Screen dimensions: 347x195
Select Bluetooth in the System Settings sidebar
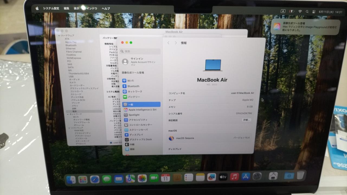(x=133, y=86)
